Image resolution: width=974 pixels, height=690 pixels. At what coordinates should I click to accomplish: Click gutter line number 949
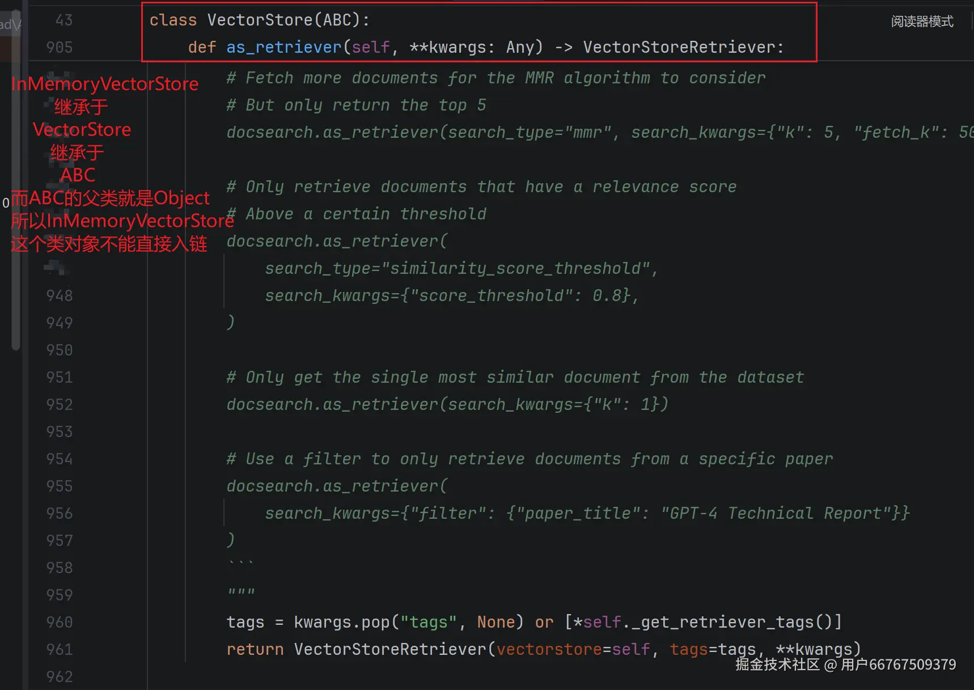click(x=60, y=323)
